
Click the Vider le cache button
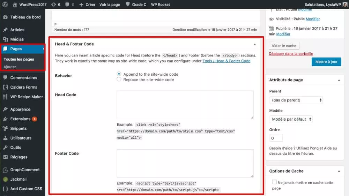[284, 46]
